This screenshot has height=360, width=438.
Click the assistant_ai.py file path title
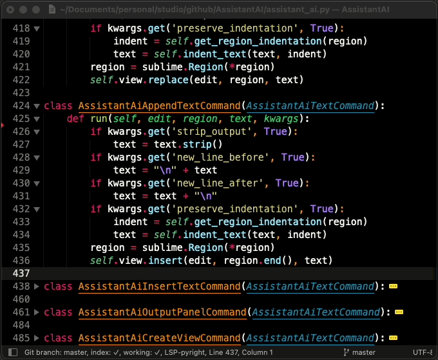tap(225, 10)
